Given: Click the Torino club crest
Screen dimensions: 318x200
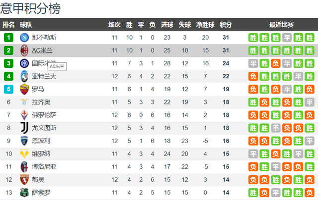Looking at the screenshot, I should [x=24, y=180].
